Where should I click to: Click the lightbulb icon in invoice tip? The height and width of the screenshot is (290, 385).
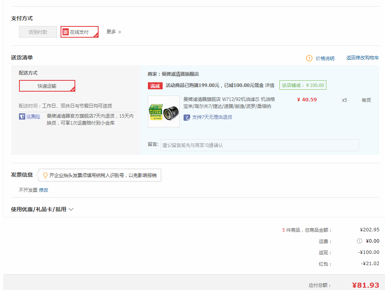click(x=45, y=175)
